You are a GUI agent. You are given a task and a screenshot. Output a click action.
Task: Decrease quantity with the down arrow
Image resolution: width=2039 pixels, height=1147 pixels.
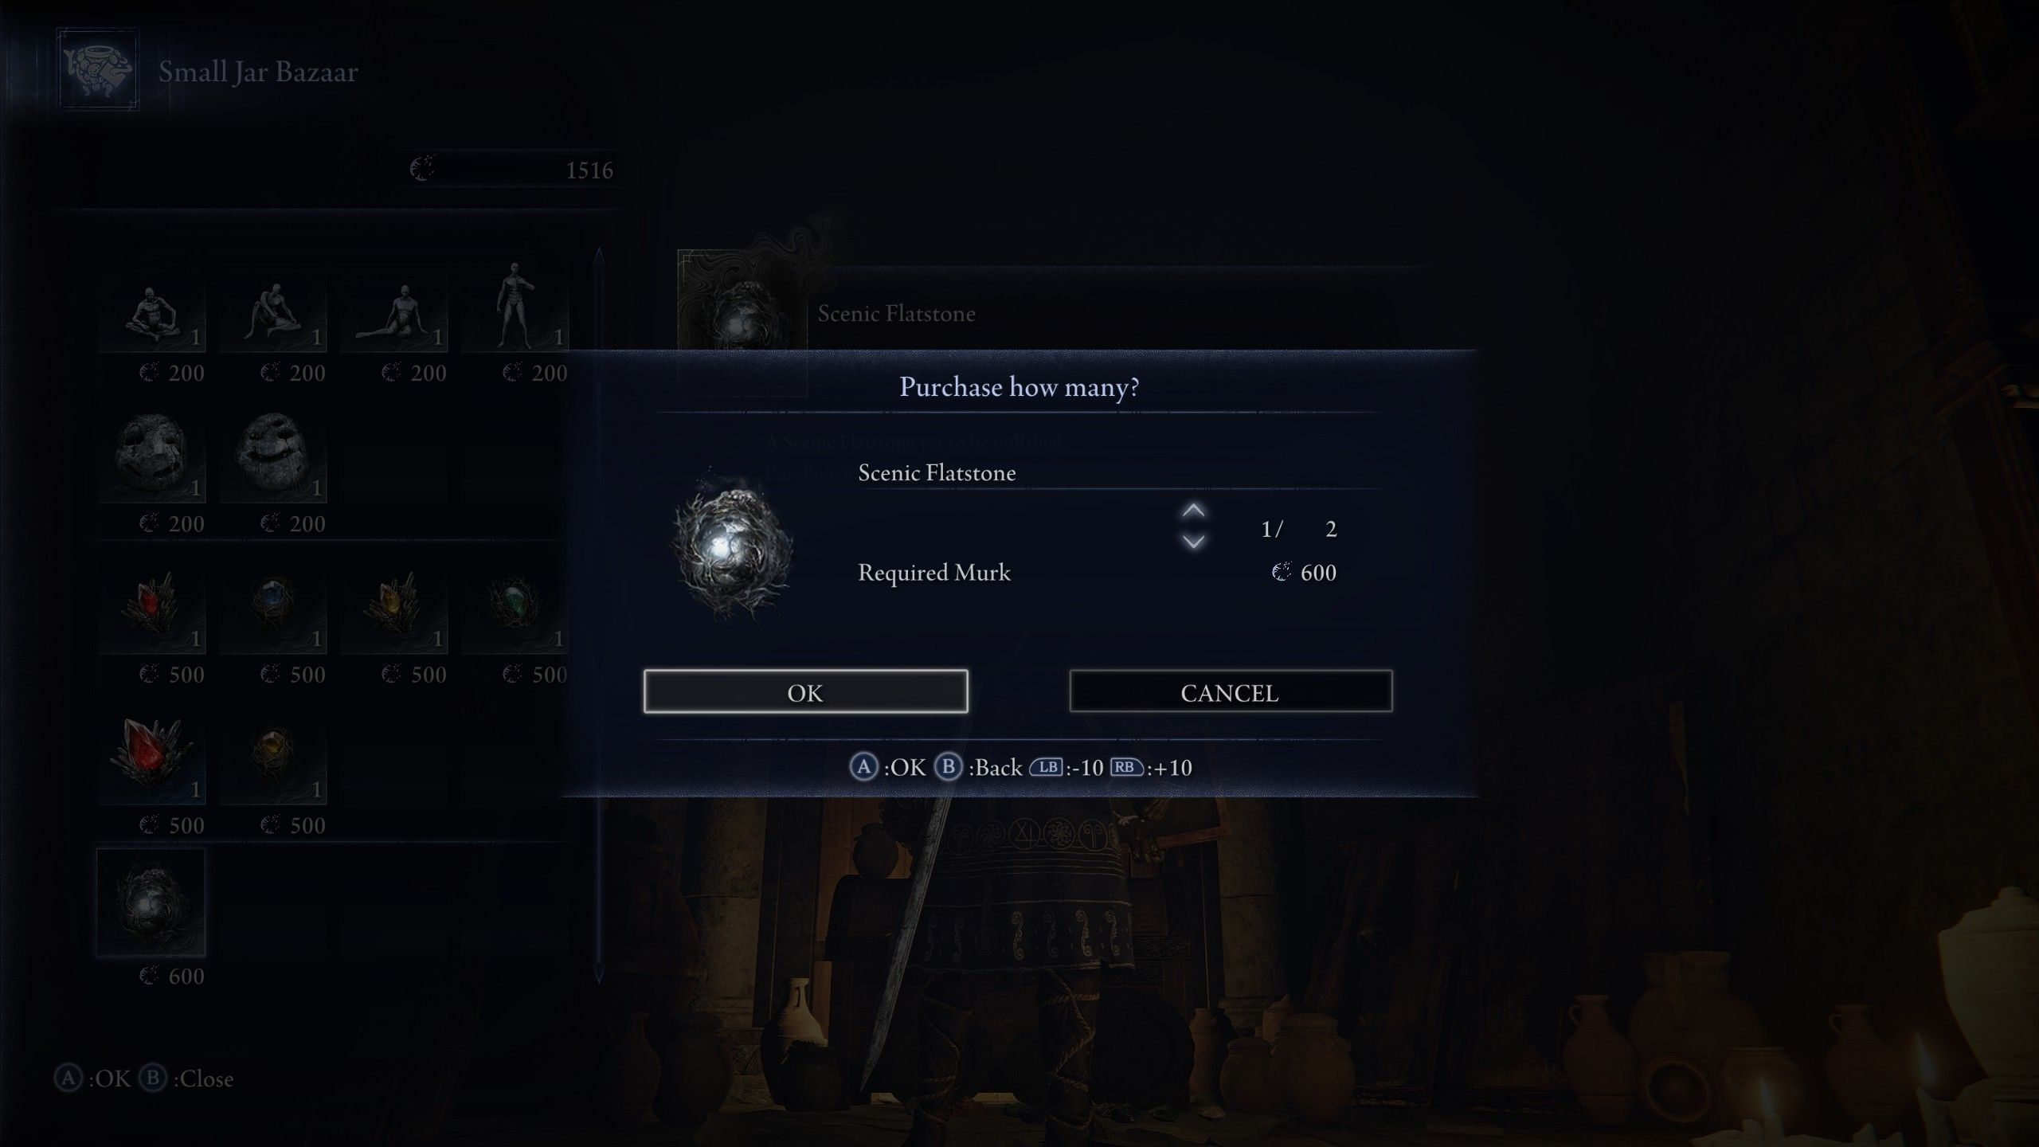click(x=1193, y=542)
